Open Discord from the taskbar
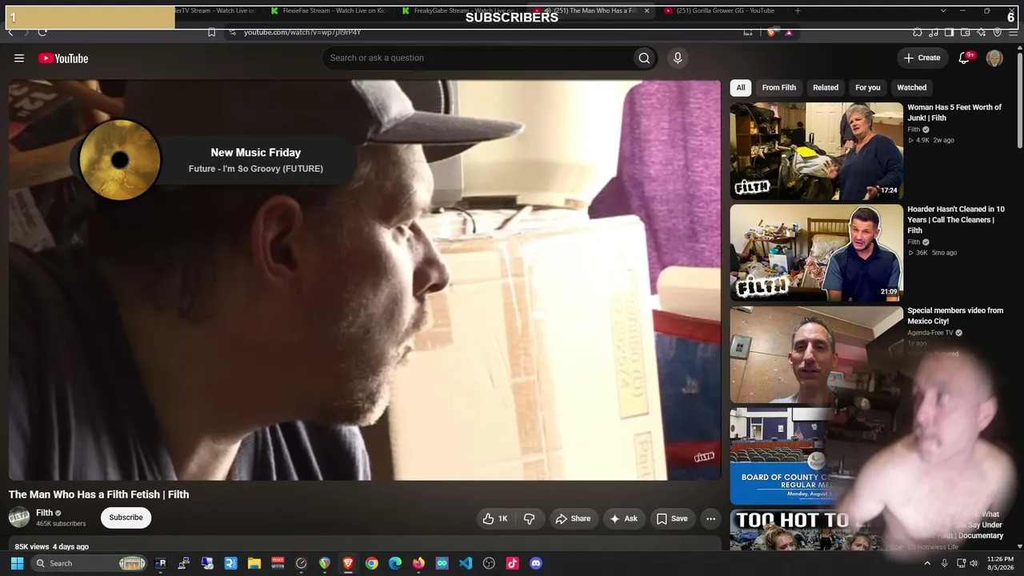The height and width of the screenshot is (576, 1024). (x=536, y=563)
